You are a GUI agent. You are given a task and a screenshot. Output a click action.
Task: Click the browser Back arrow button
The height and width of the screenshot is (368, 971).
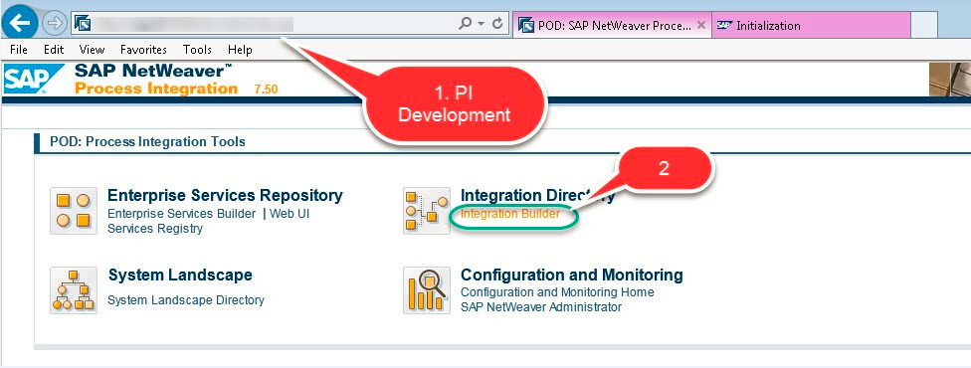(21, 24)
